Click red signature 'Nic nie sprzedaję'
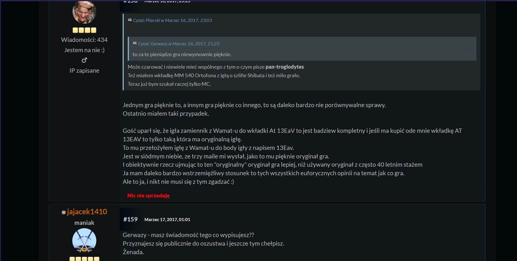The height and width of the screenshot is (261, 517). (x=148, y=196)
